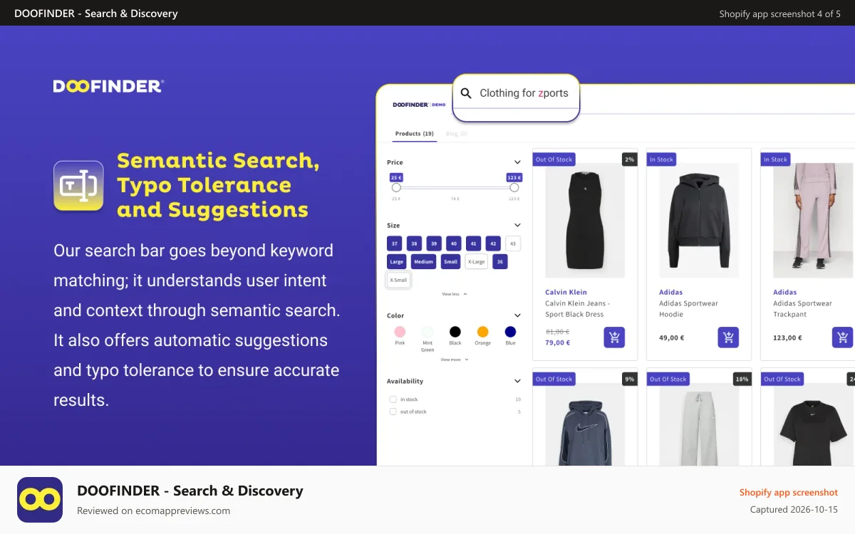Click the "79,00 €" sale price
This screenshot has height=534, width=855.
[558, 342]
